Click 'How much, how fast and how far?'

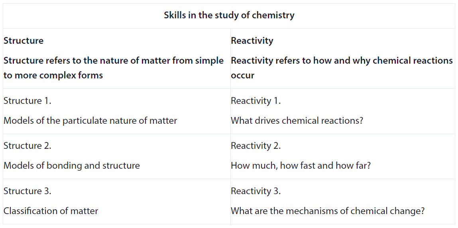tap(301, 166)
